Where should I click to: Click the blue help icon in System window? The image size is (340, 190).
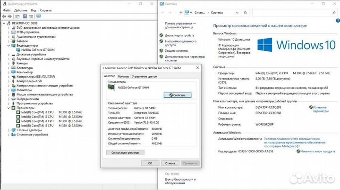click(x=338, y=21)
